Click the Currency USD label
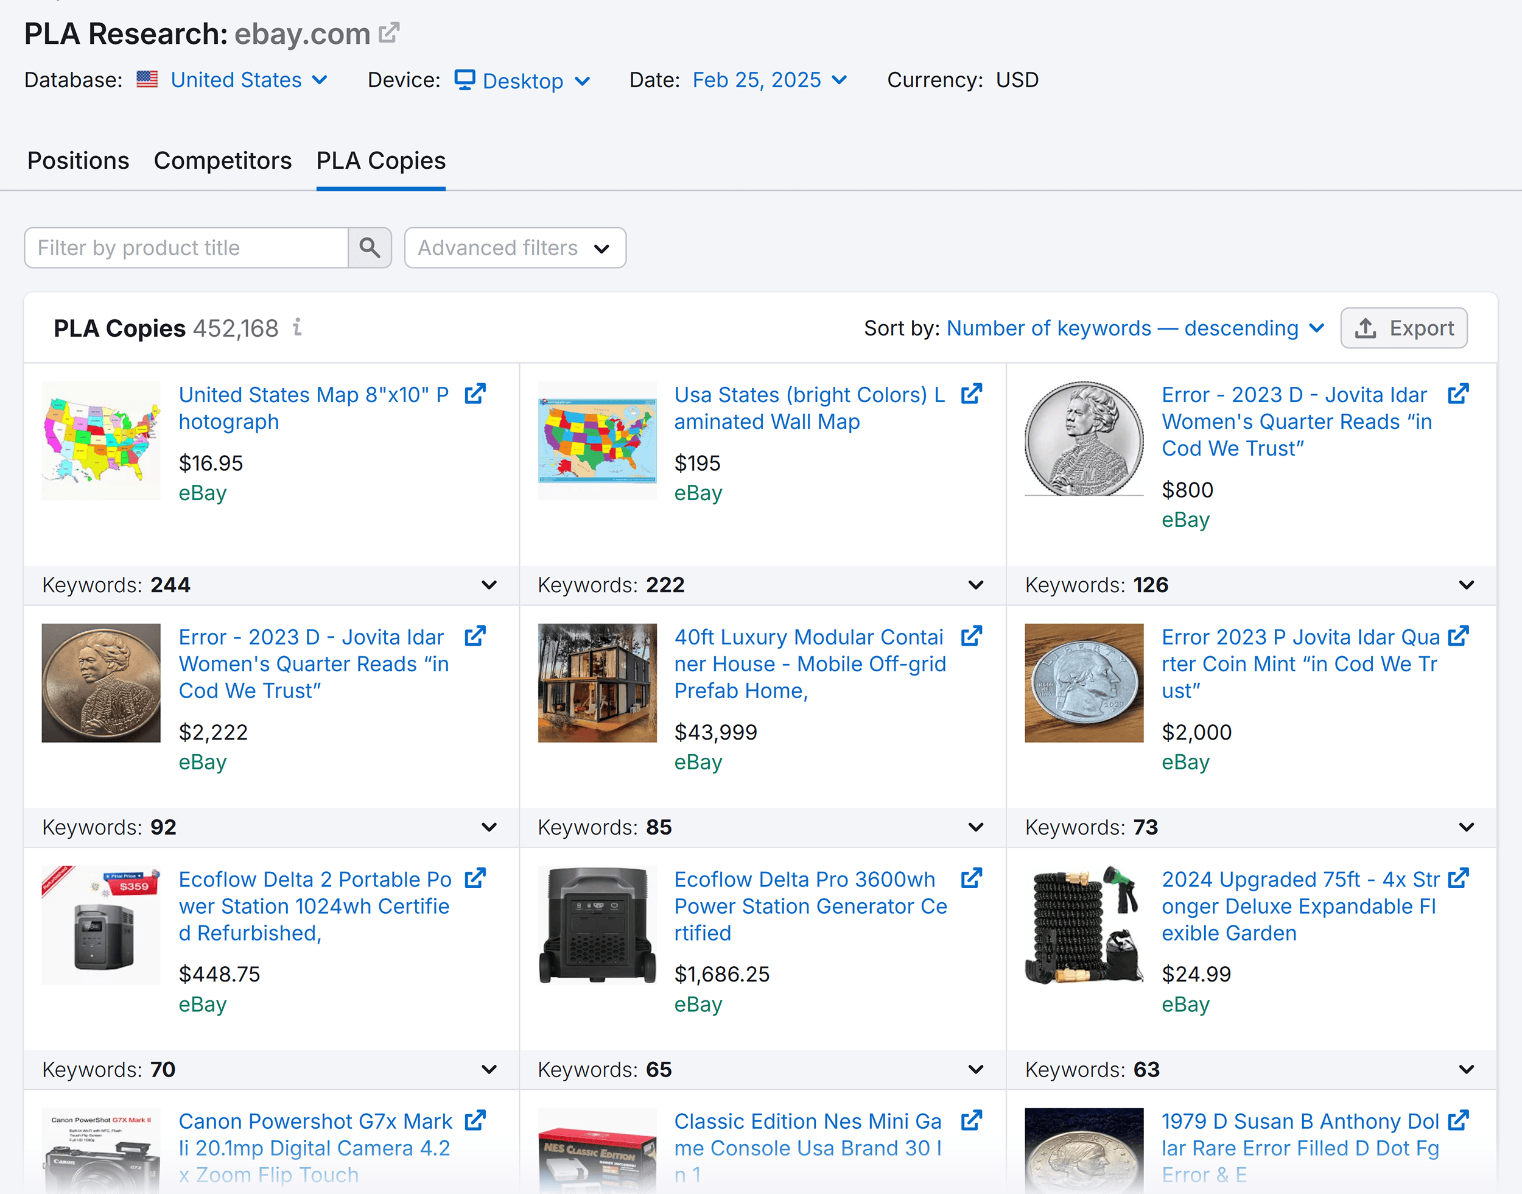Viewport: 1522px width, 1194px height. [963, 80]
